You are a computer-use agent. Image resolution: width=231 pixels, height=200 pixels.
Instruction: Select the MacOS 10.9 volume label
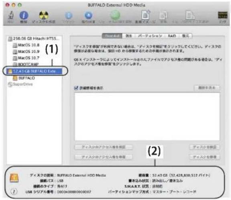click(29, 51)
